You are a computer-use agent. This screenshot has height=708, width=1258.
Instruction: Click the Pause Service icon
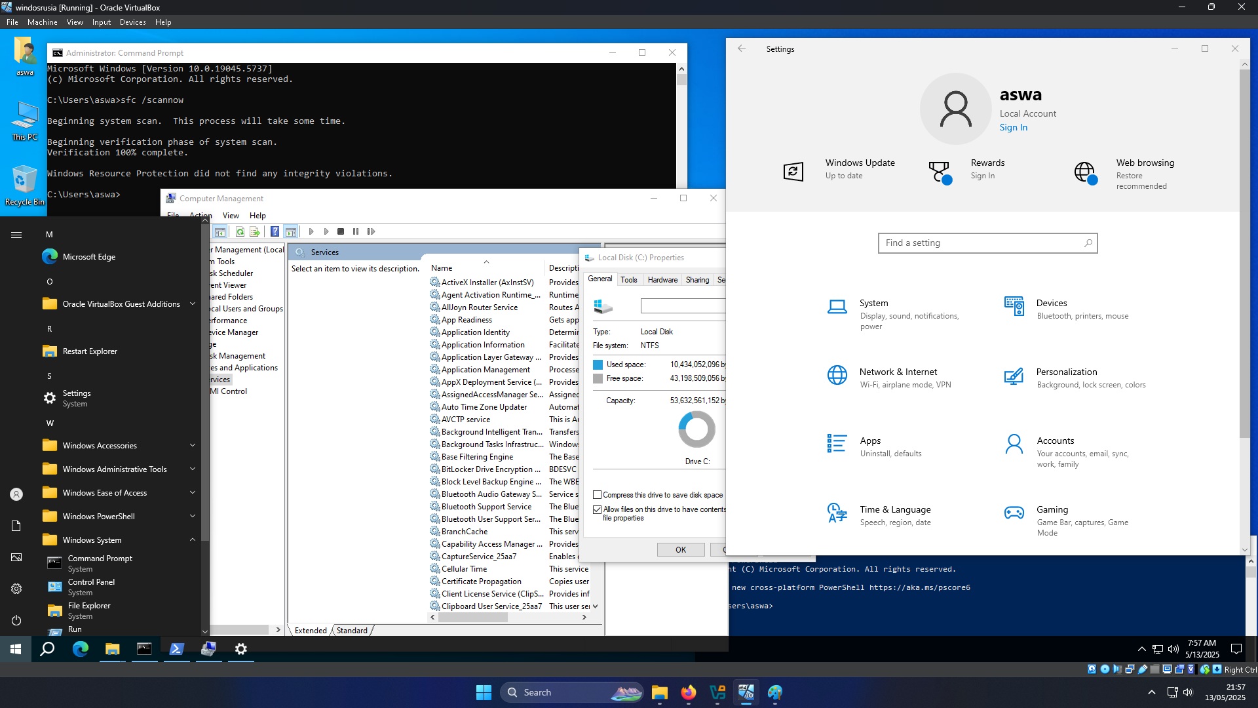356,232
